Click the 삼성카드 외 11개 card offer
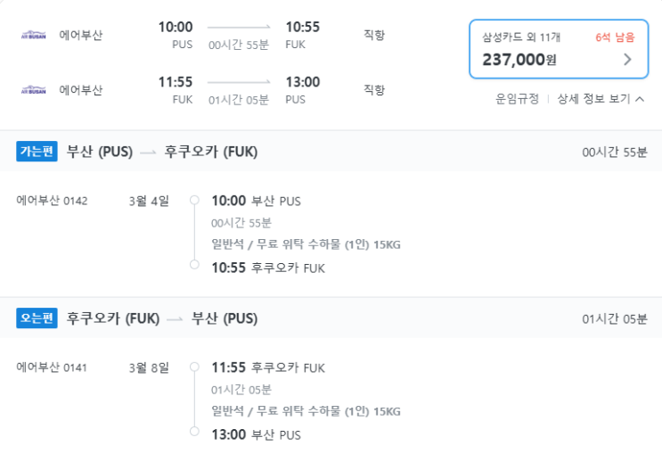Screen dimensions: 662x454 tap(522, 37)
